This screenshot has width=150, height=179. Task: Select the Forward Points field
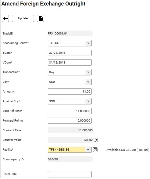point(70,121)
